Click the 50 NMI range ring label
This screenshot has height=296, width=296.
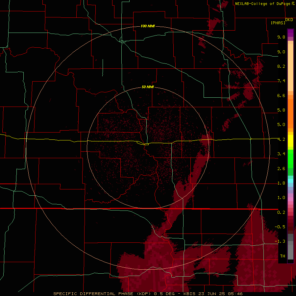tap(148, 87)
